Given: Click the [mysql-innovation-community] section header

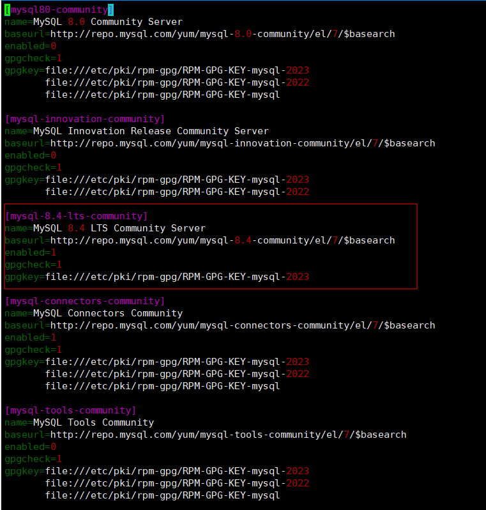Looking at the screenshot, I should [84, 119].
